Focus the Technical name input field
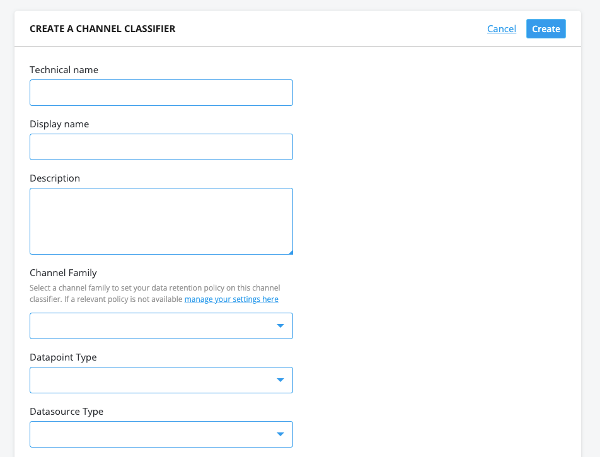This screenshot has width=600, height=457. pos(161,93)
